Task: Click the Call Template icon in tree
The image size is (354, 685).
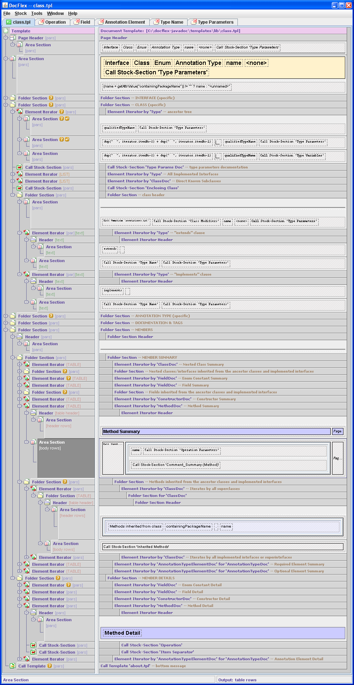Action: pos(13,666)
